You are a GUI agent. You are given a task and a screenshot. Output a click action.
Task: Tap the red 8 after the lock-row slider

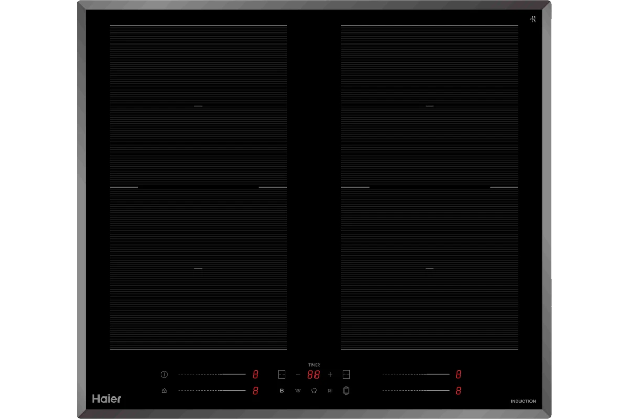[x=255, y=390]
